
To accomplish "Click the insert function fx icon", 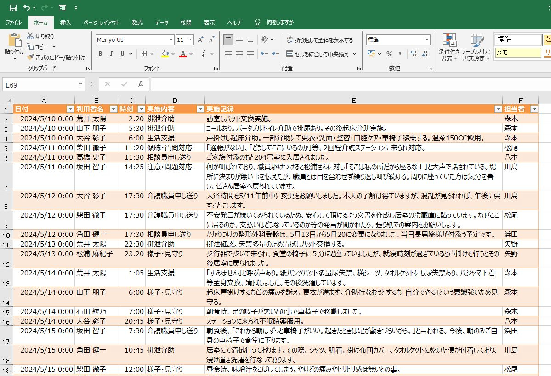I will click(141, 84).
